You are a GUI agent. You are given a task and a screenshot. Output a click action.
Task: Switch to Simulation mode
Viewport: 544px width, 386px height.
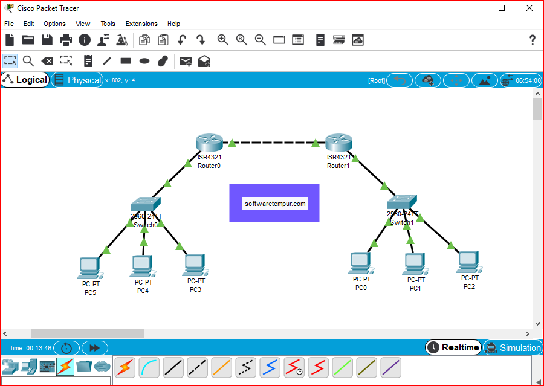(513, 347)
